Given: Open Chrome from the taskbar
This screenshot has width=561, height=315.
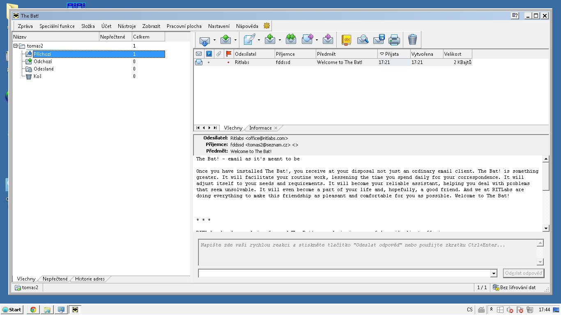Looking at the screenshot, I should (33, 310).
